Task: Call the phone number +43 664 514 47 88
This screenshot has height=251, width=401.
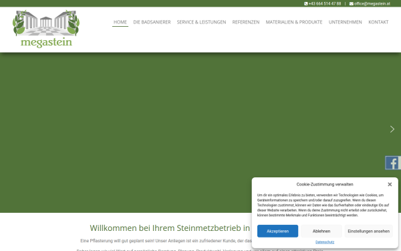Action: [323, 3]
